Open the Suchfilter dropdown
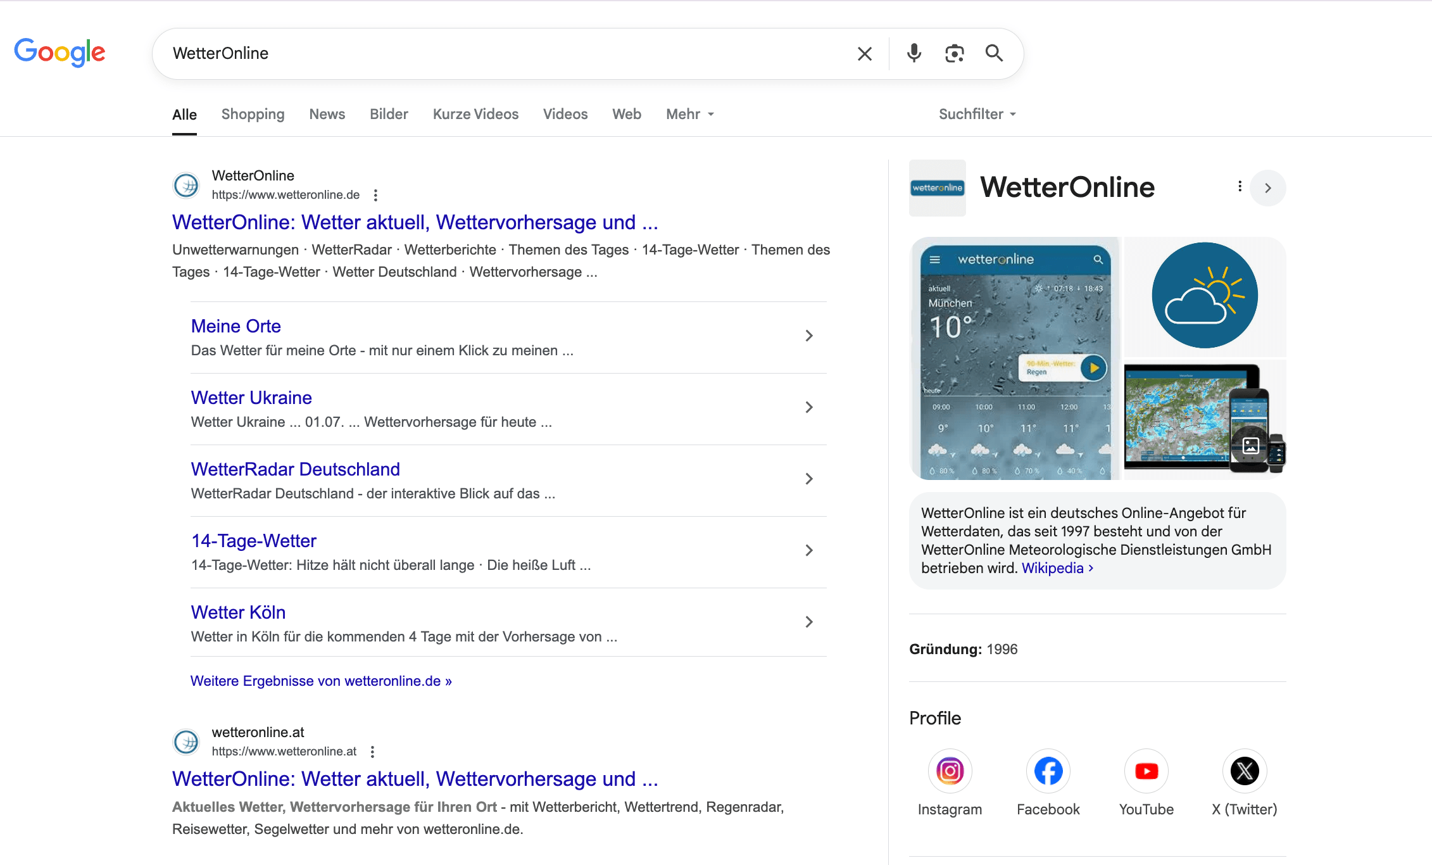Image resolution: width=1432 pixels, height=865 pixels. (977, 114)
